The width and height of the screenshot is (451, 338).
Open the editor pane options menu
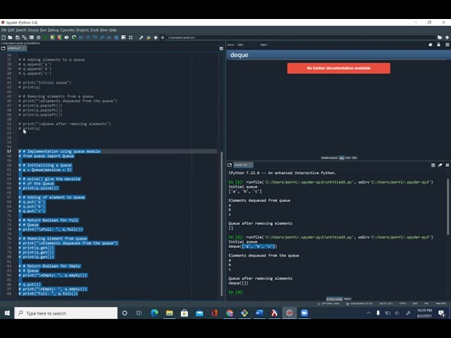[x=221, y=49]
